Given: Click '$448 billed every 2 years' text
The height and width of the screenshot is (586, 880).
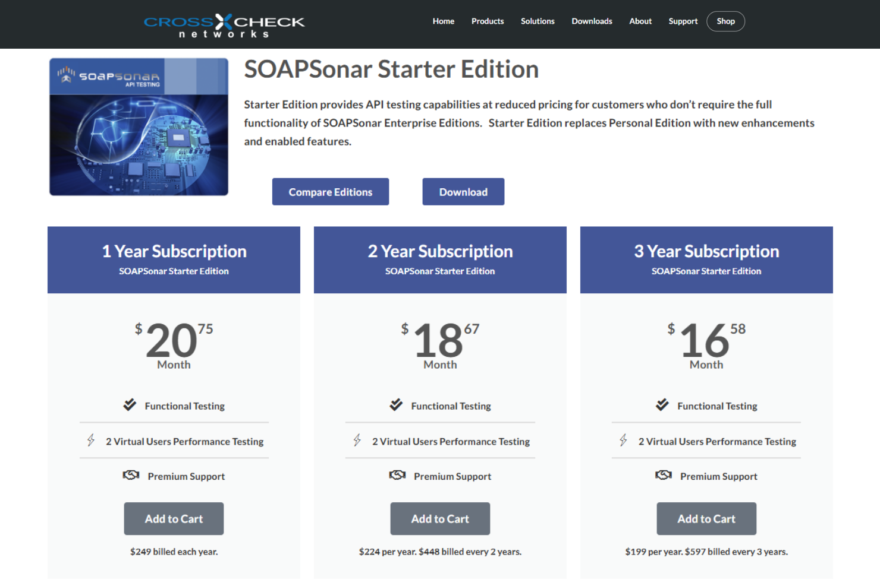Looking at the screenshot, I should [x=469, y=552].
